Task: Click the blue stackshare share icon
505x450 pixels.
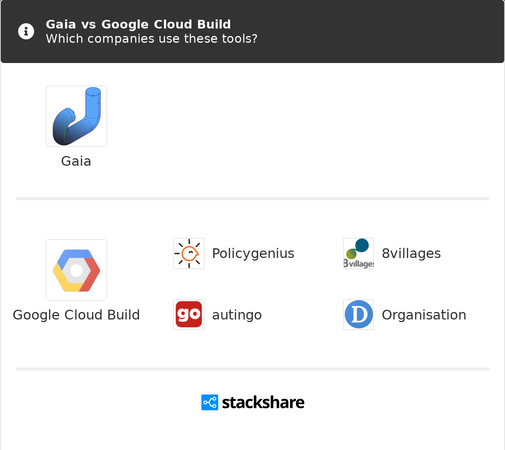Action: [x=210, y=402]
